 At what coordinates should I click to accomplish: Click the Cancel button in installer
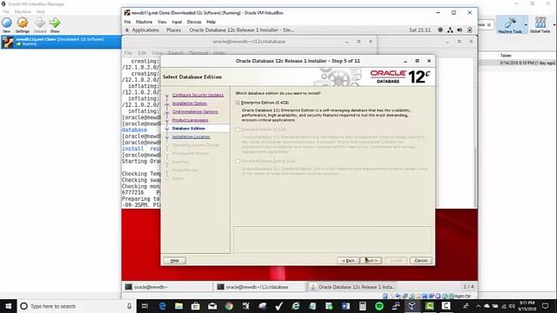point(420,261)
